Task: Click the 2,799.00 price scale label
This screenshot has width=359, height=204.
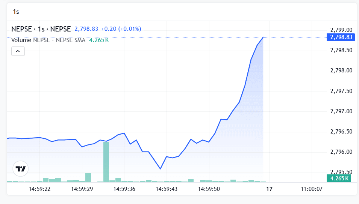Action: pyautogui.click(x=341, y=30)
